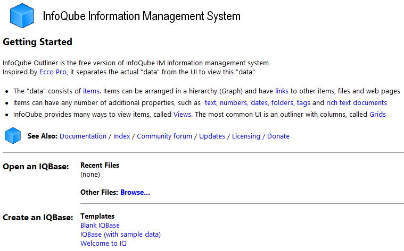Click the 'numbers,' link

point(234,103)
